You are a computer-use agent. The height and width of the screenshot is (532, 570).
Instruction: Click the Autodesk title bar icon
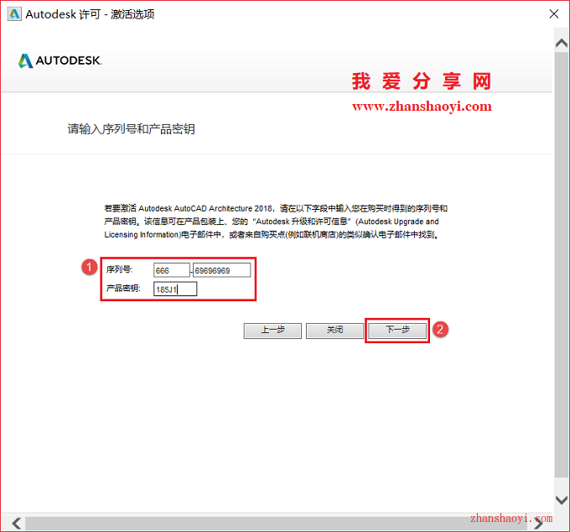tap(14, 14)
